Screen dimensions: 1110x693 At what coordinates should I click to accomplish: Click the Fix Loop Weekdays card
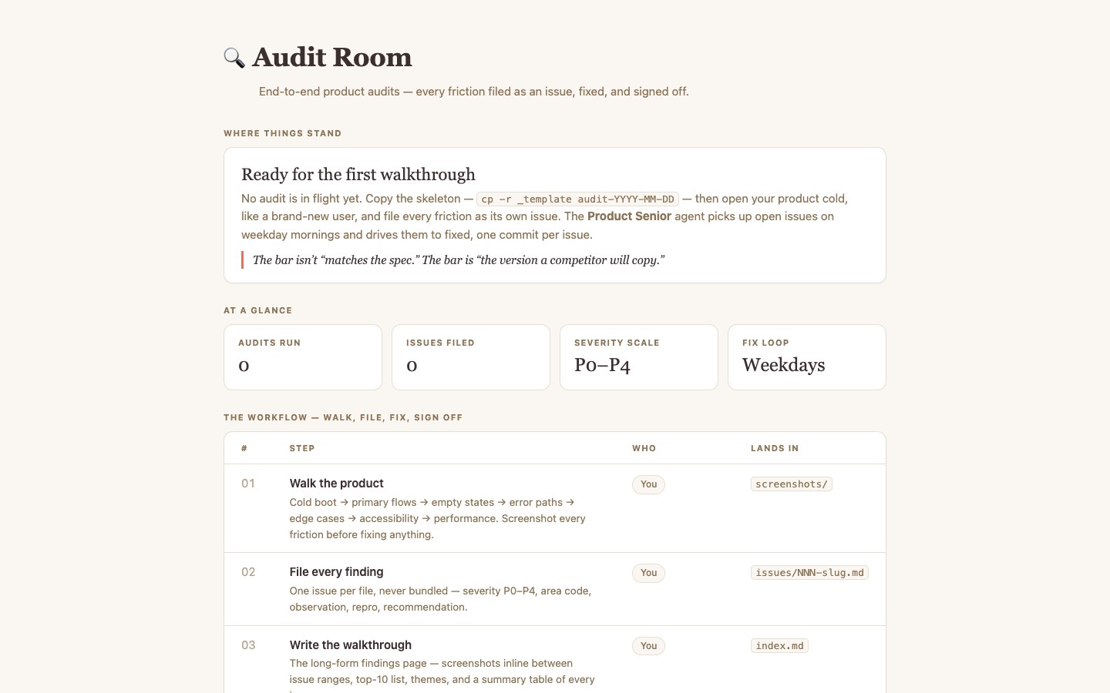coord(807,357)
